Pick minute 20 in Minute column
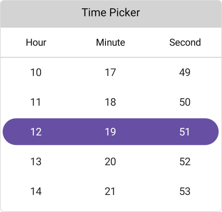Image resolution: width=222 pixels, height=212 pixels. 110,161
